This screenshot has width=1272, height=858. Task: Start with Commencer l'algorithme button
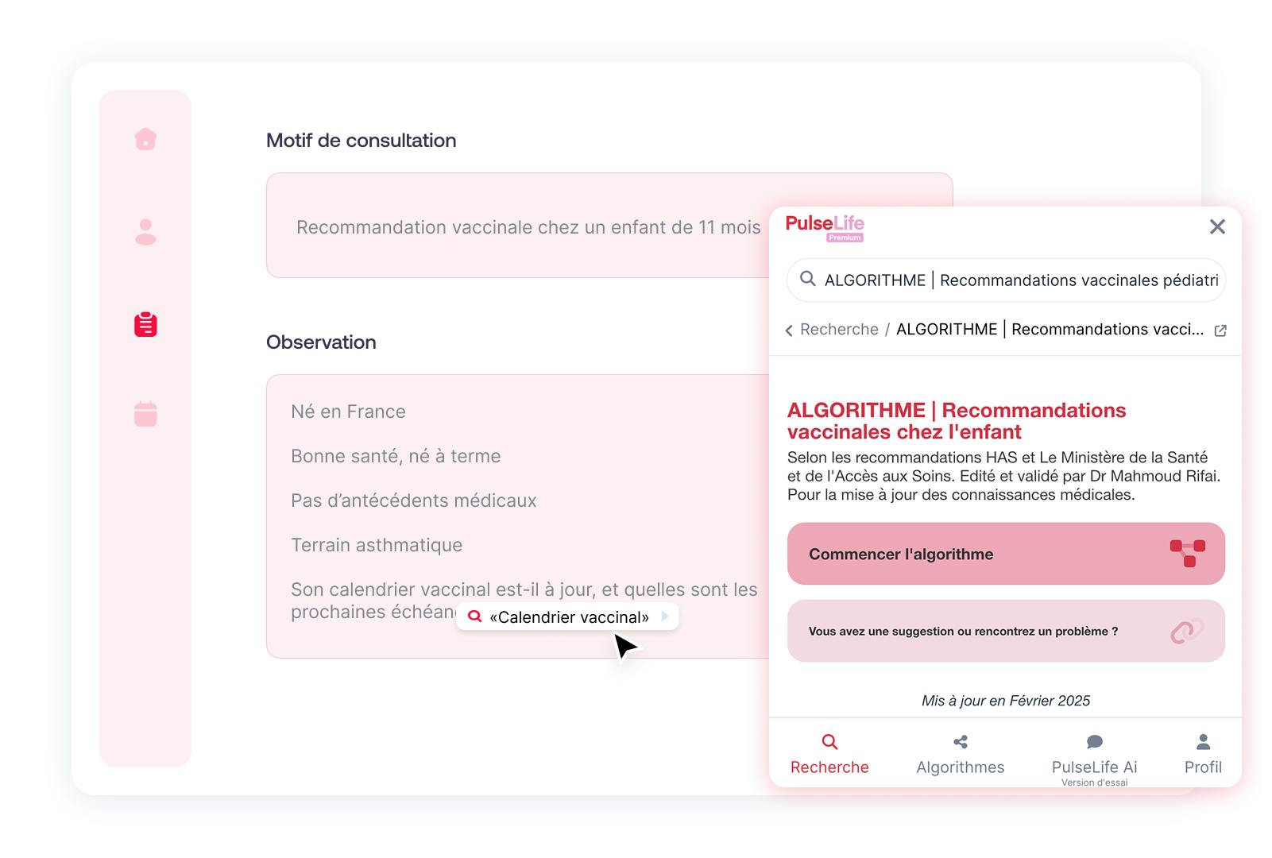click(x=1006, y=554)
